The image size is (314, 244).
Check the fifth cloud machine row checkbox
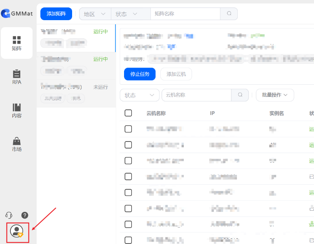click(x=128, y=193)
